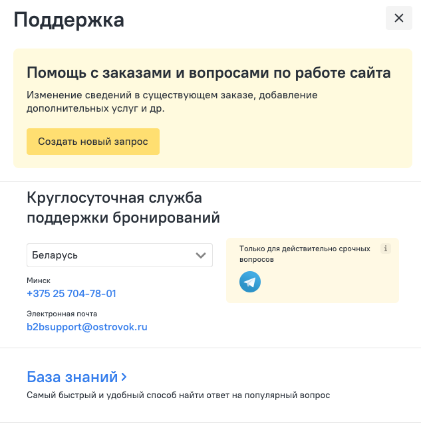Close the Поддержка panel with the X

click(398, 18)
